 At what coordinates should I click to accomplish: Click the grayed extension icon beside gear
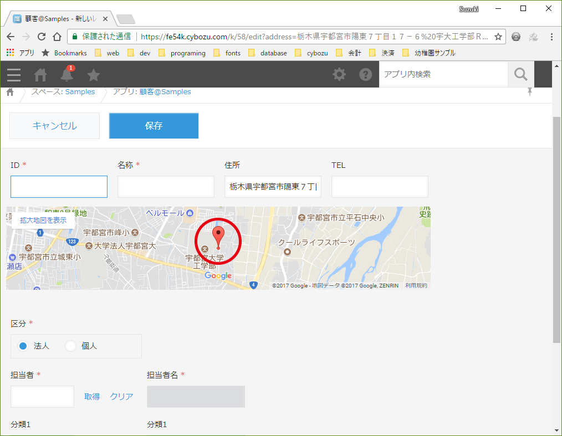coord(533,37)
